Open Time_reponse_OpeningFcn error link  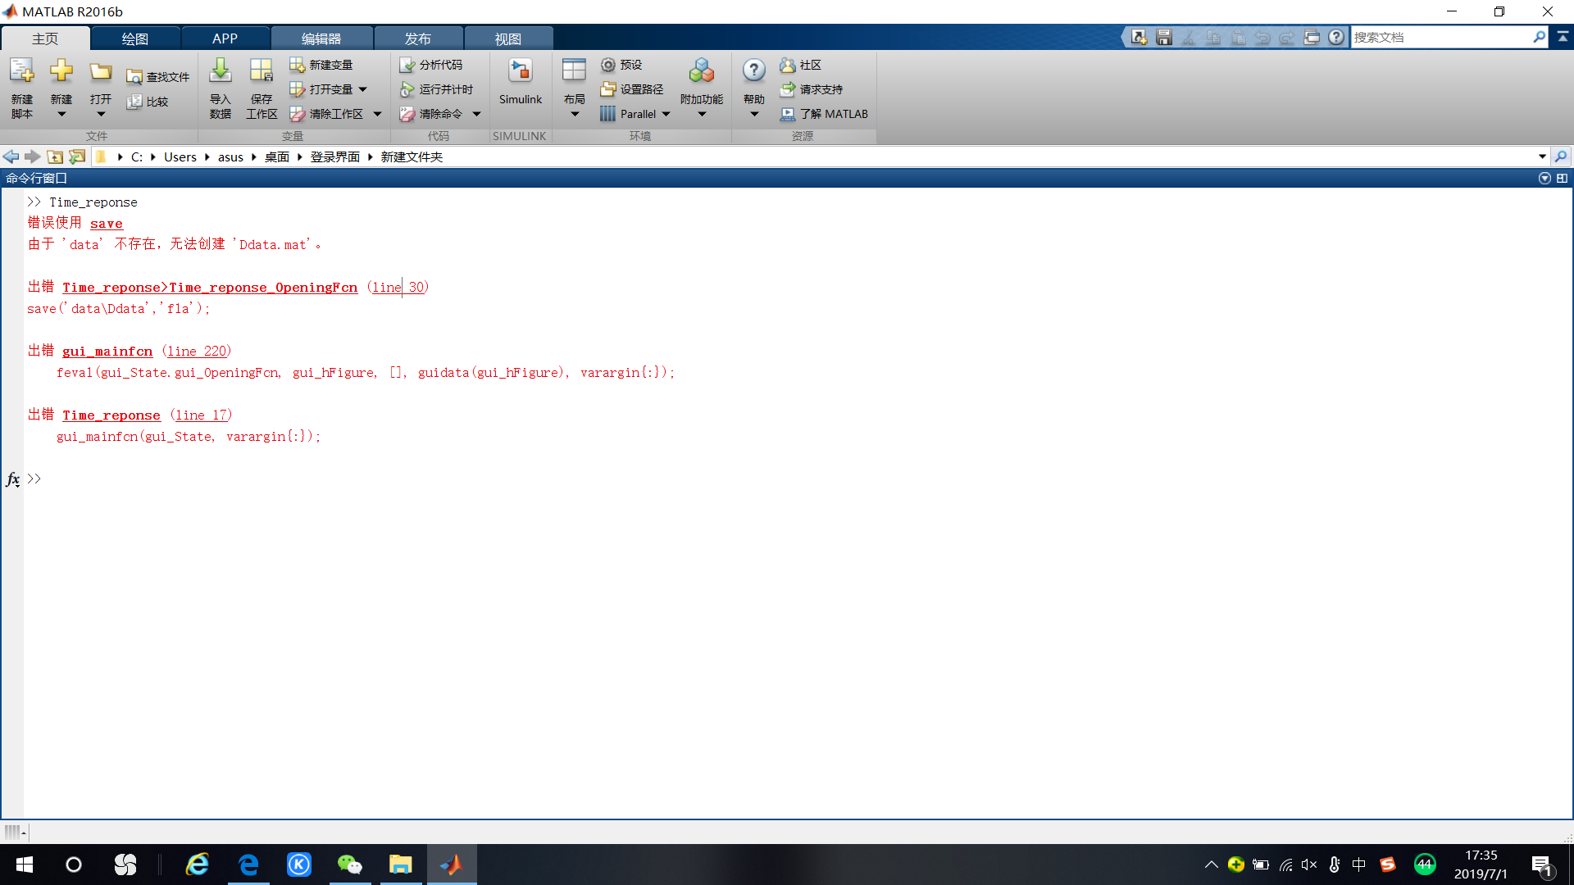point(210,288)
